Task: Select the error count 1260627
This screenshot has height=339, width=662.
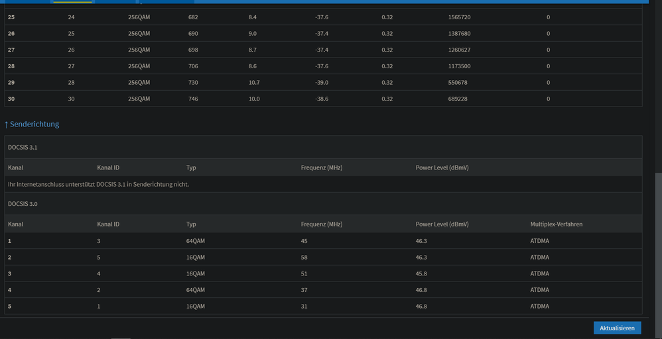Action: 459,50
